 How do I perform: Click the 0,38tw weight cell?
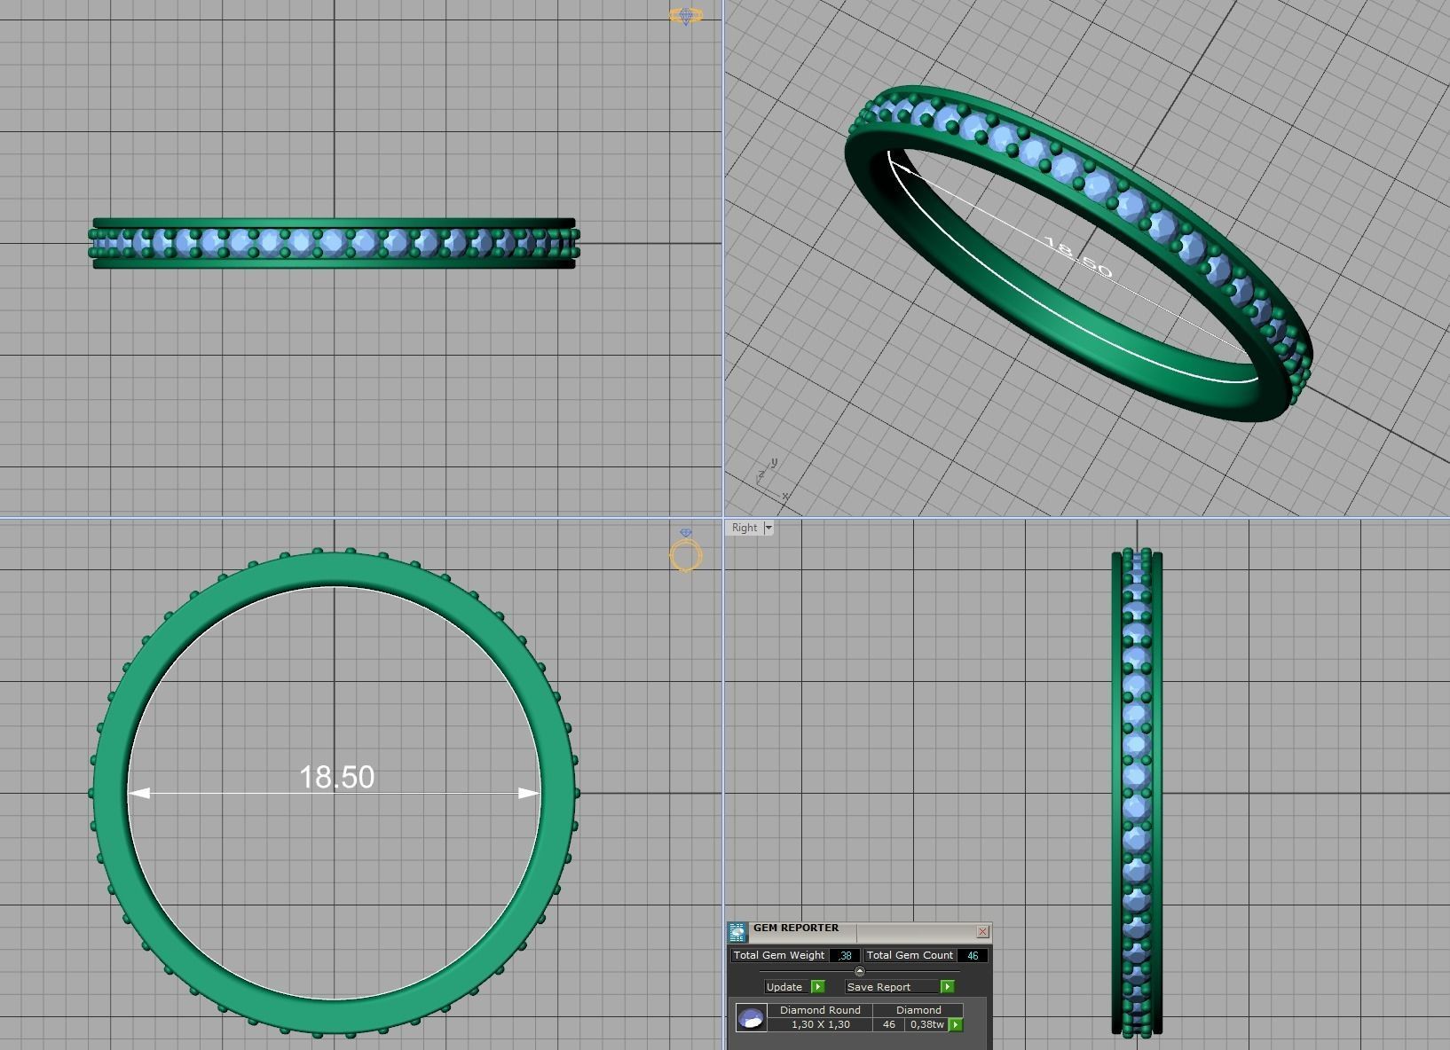[x=927, y=1024]
